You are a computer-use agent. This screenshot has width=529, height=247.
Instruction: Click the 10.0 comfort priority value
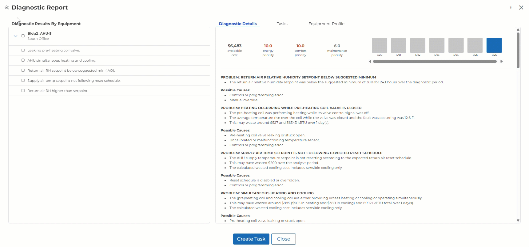coord(300,46)
